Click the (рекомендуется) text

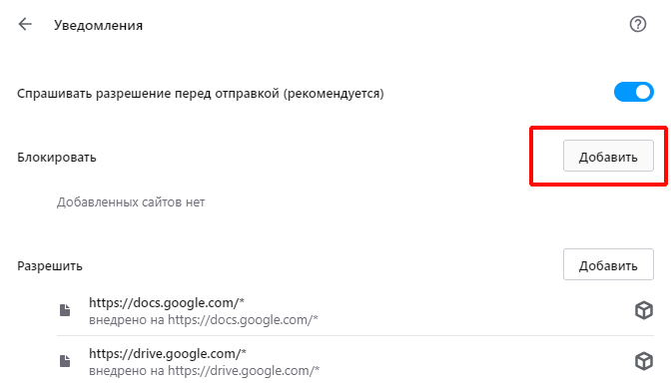tap(334, 94)
